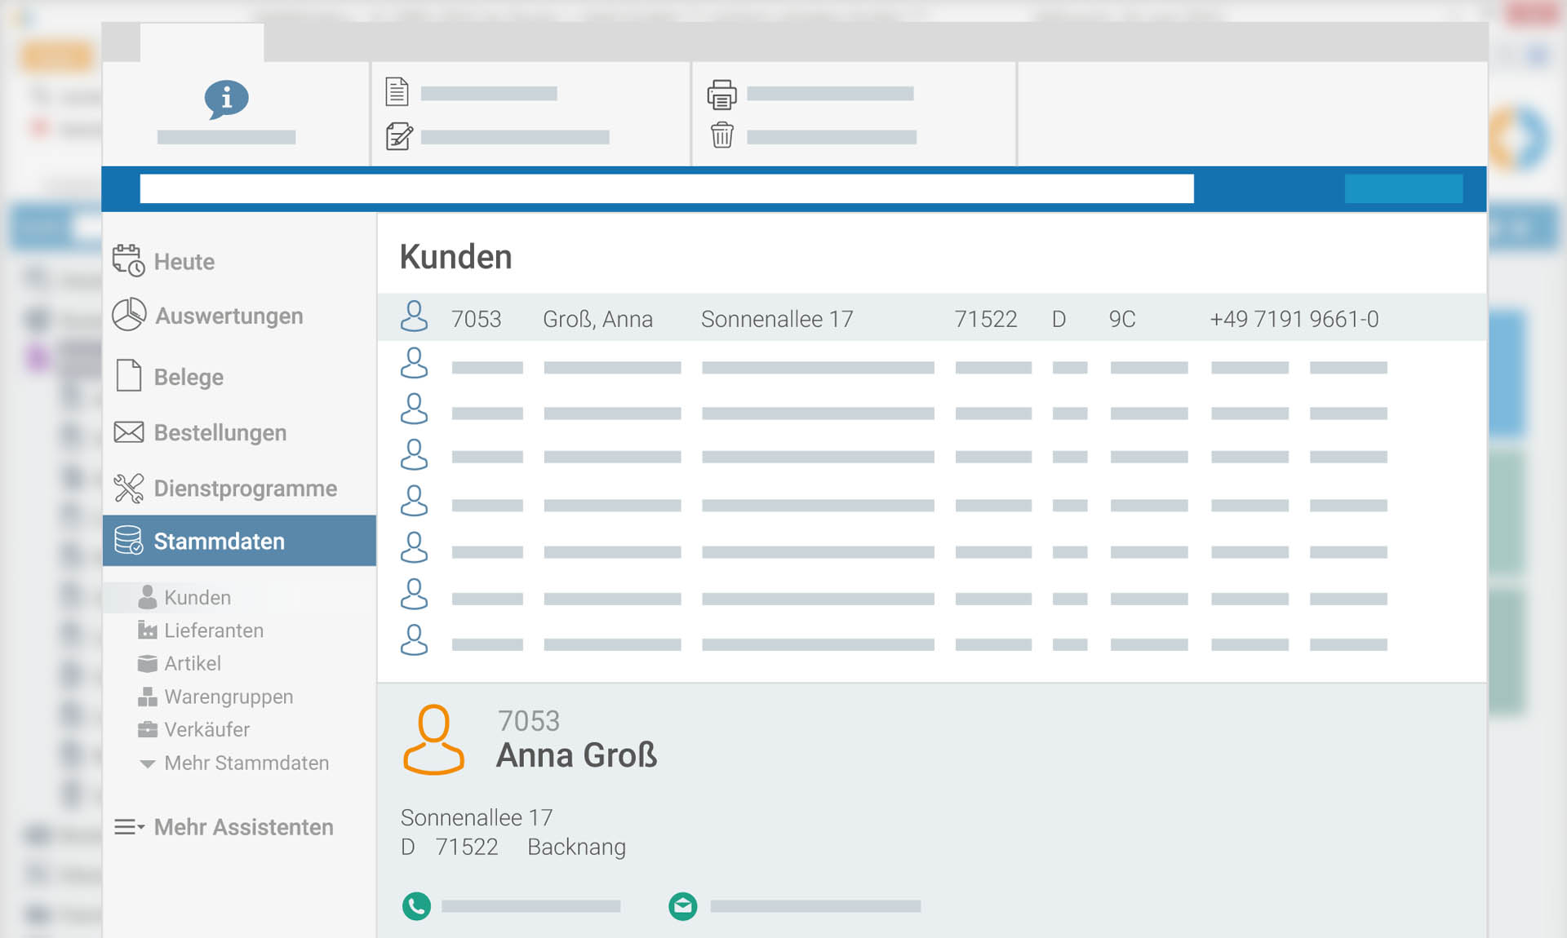Click the blue info bubble icon
Image resolution: width=1567 pixels, height=938 pixels.
click(226, 99)
